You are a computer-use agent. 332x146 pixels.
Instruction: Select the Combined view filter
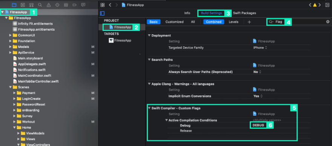[214, 22]
